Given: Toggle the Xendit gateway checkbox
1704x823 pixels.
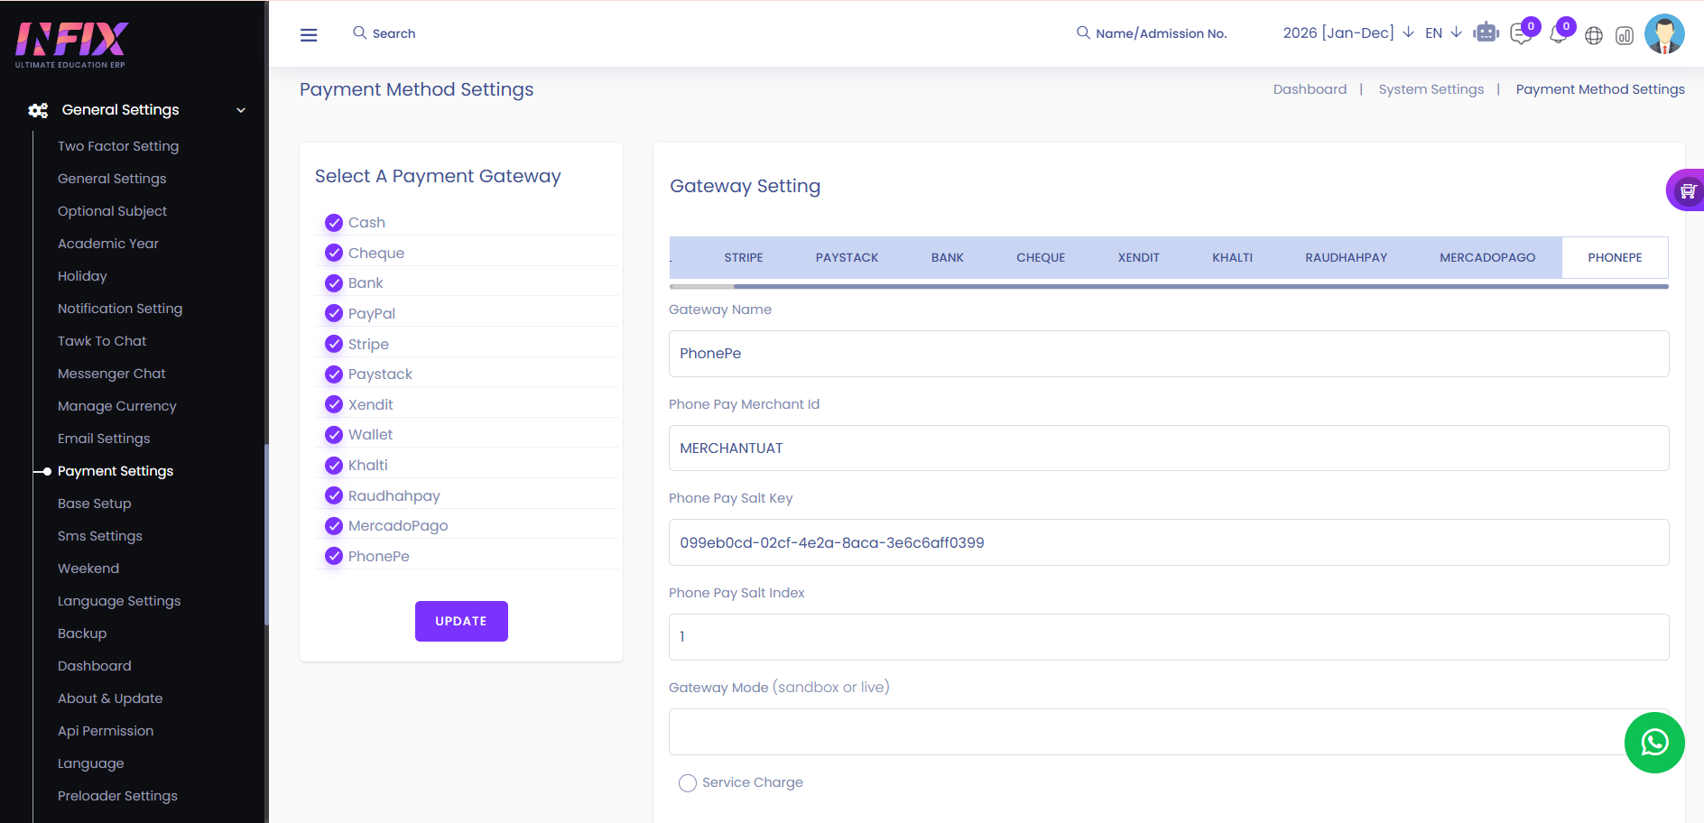Looking at the screenshot, I should click(x=334, y=404).
